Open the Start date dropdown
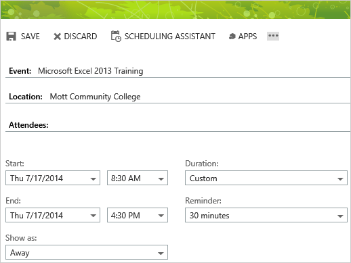The image size is (351, 263). click(53, 178)
